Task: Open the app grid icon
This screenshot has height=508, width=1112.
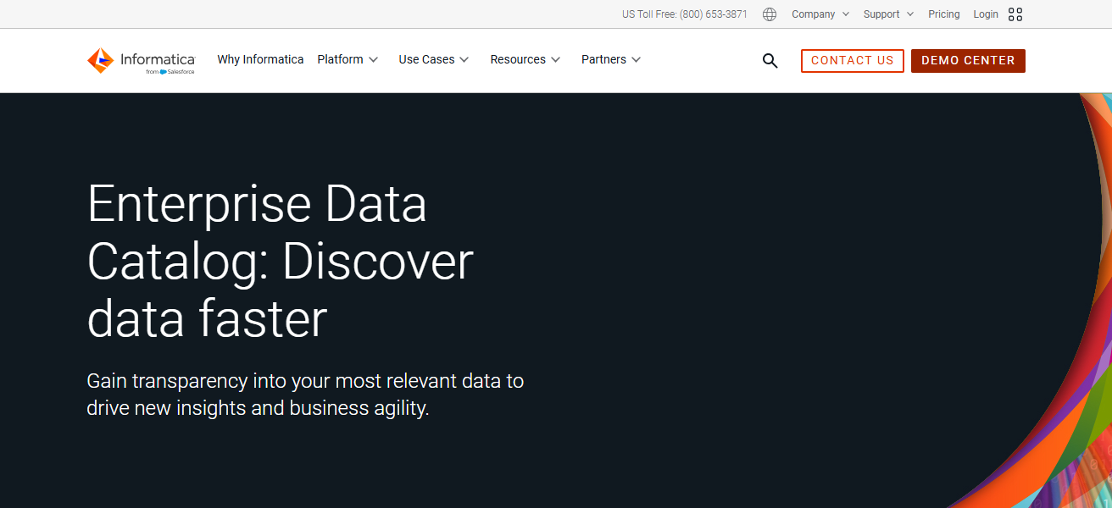Action: (x=1015, y=14)
